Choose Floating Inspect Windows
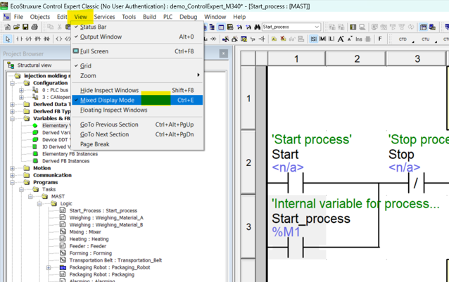 coord(137,110)
